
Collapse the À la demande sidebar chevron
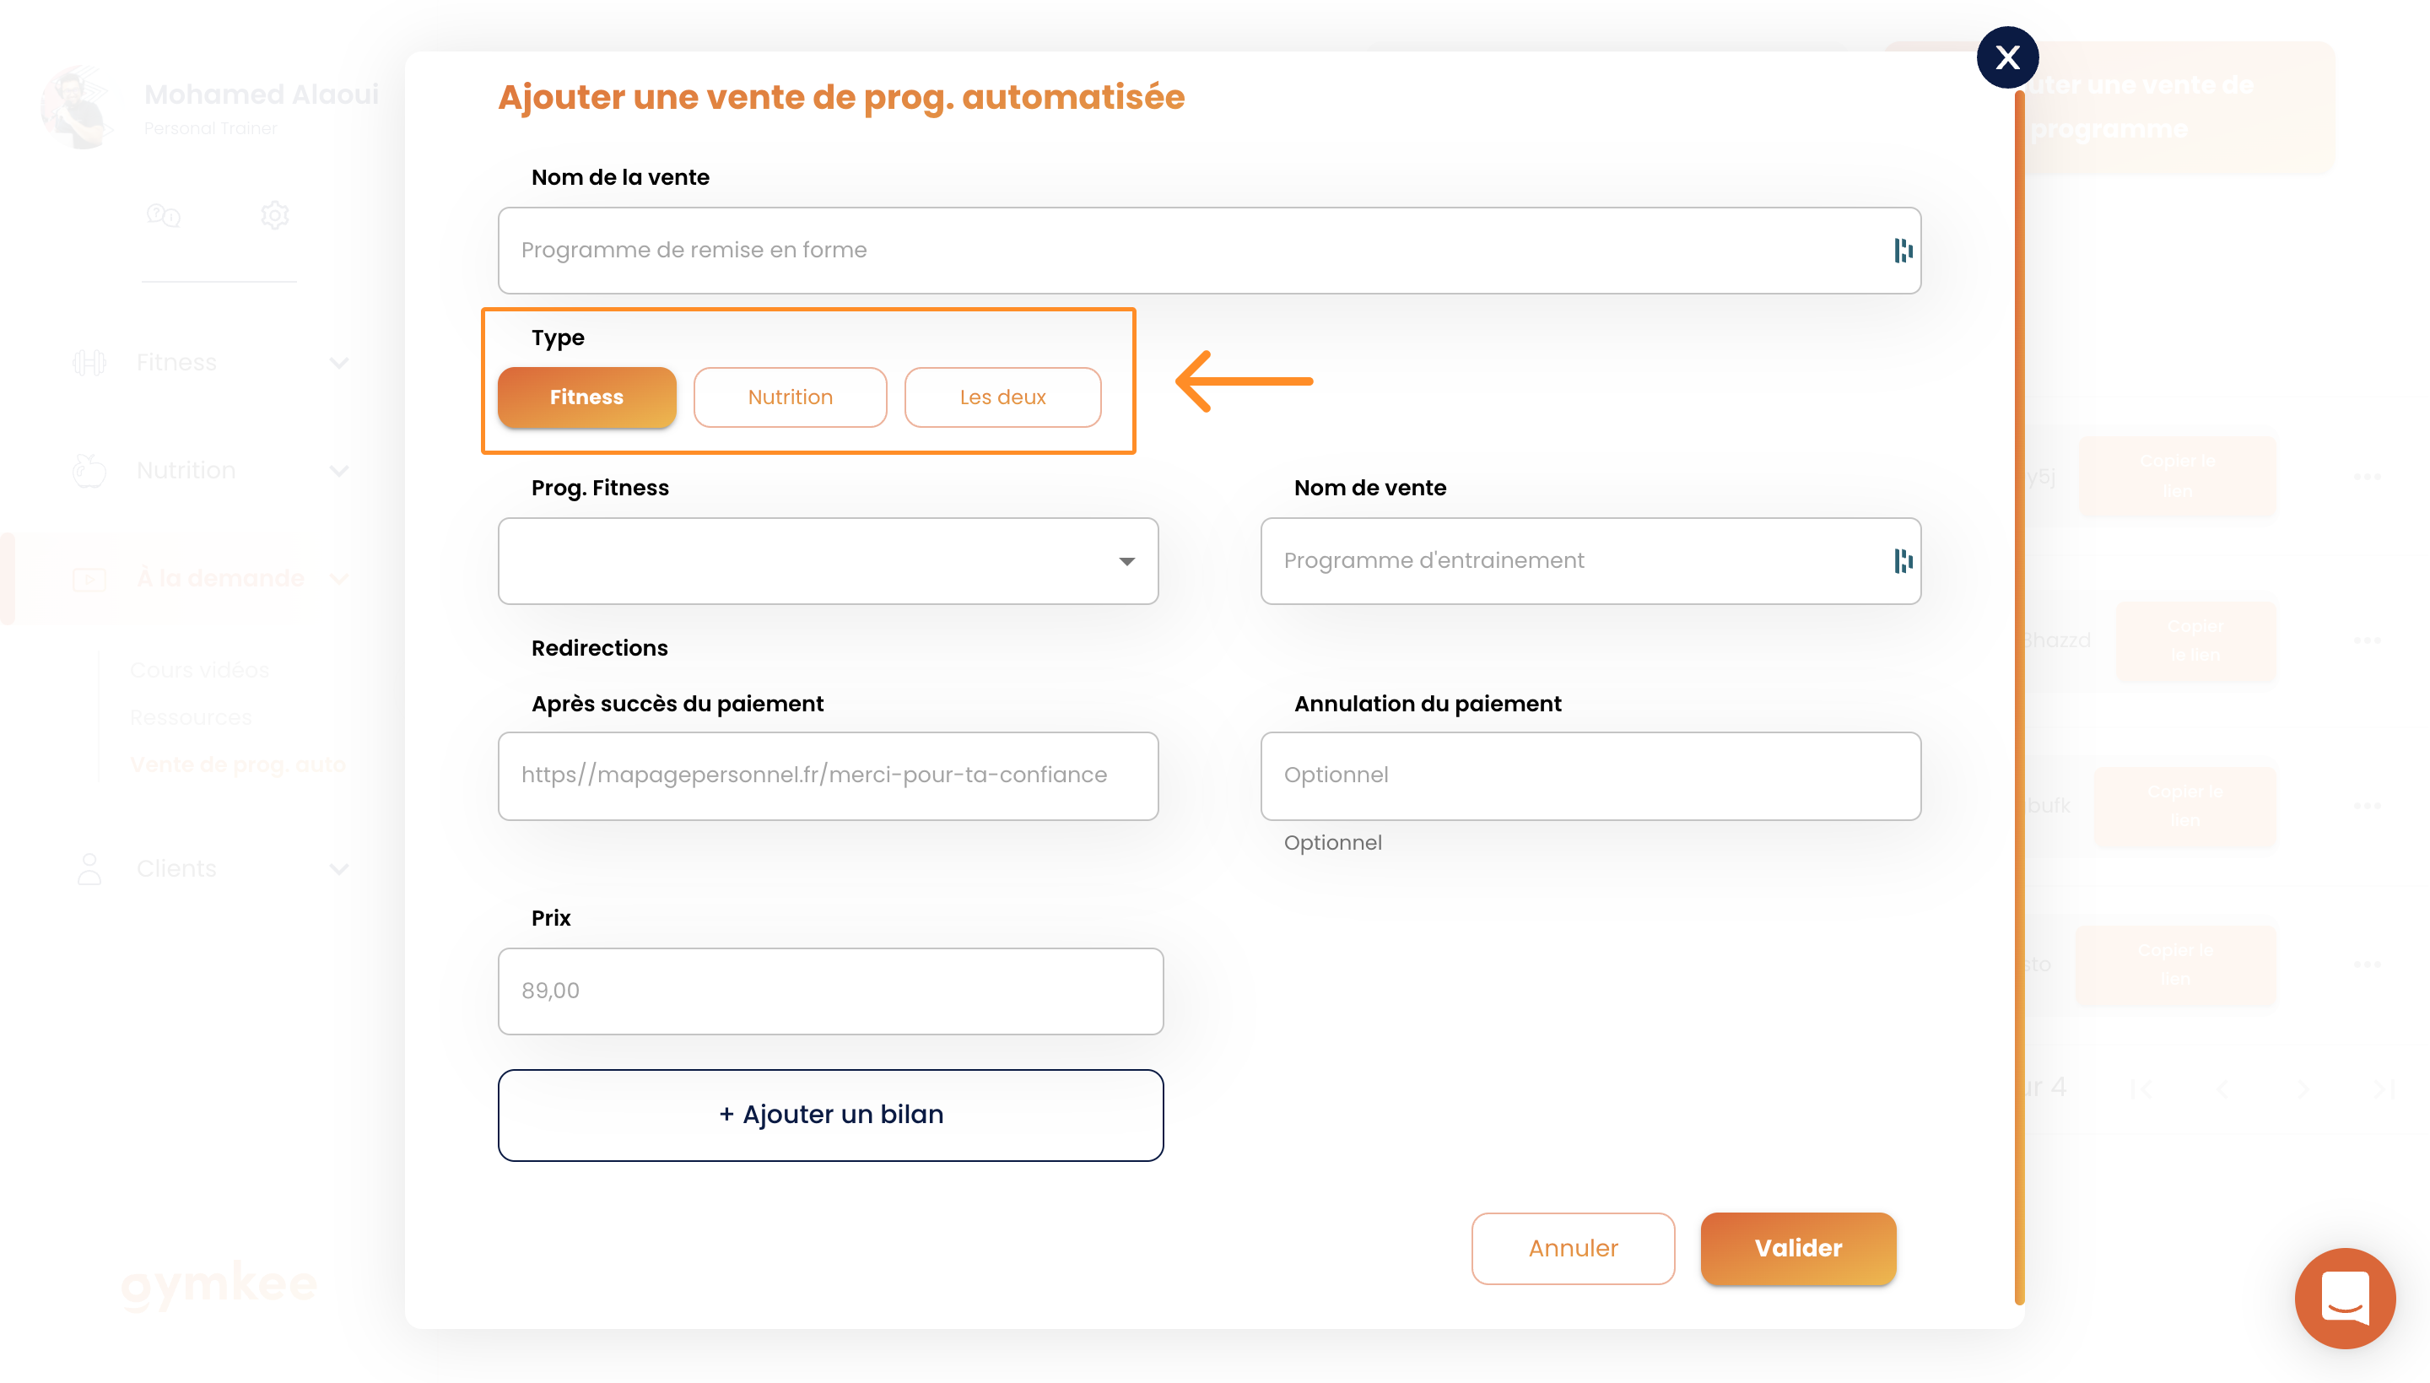point(339,579)
